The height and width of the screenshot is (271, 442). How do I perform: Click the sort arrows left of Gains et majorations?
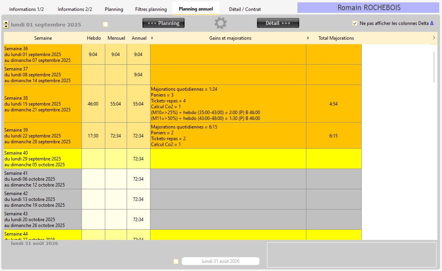152,38
